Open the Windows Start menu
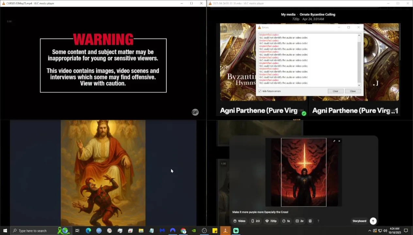This screenshot has width=413, height=235. click(x=5, y=231)
